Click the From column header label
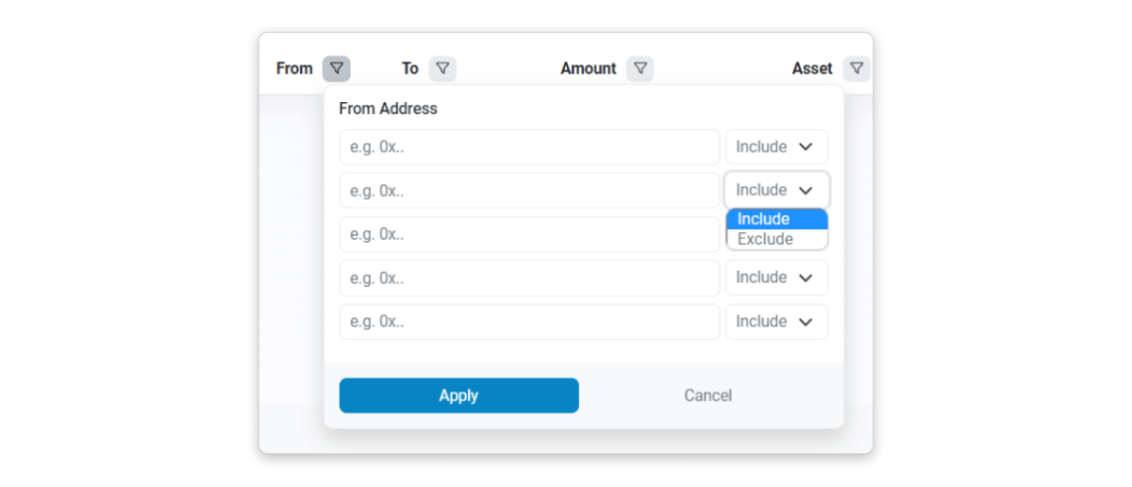The height and width of the screenshot is (487, 1132). click(294, 69)
